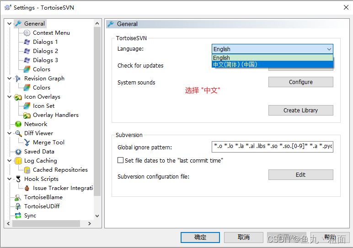The image size is (353, 248).
Task: Click Edit for Subversion configuration file
Action: click(300, 175)
